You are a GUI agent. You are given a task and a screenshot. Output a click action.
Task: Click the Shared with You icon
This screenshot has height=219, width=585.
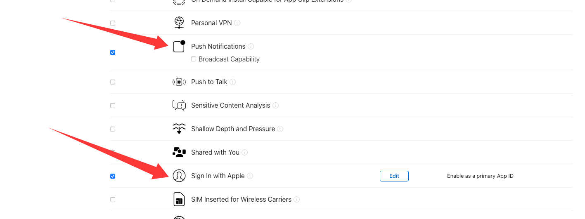click(x=179, y=152)
